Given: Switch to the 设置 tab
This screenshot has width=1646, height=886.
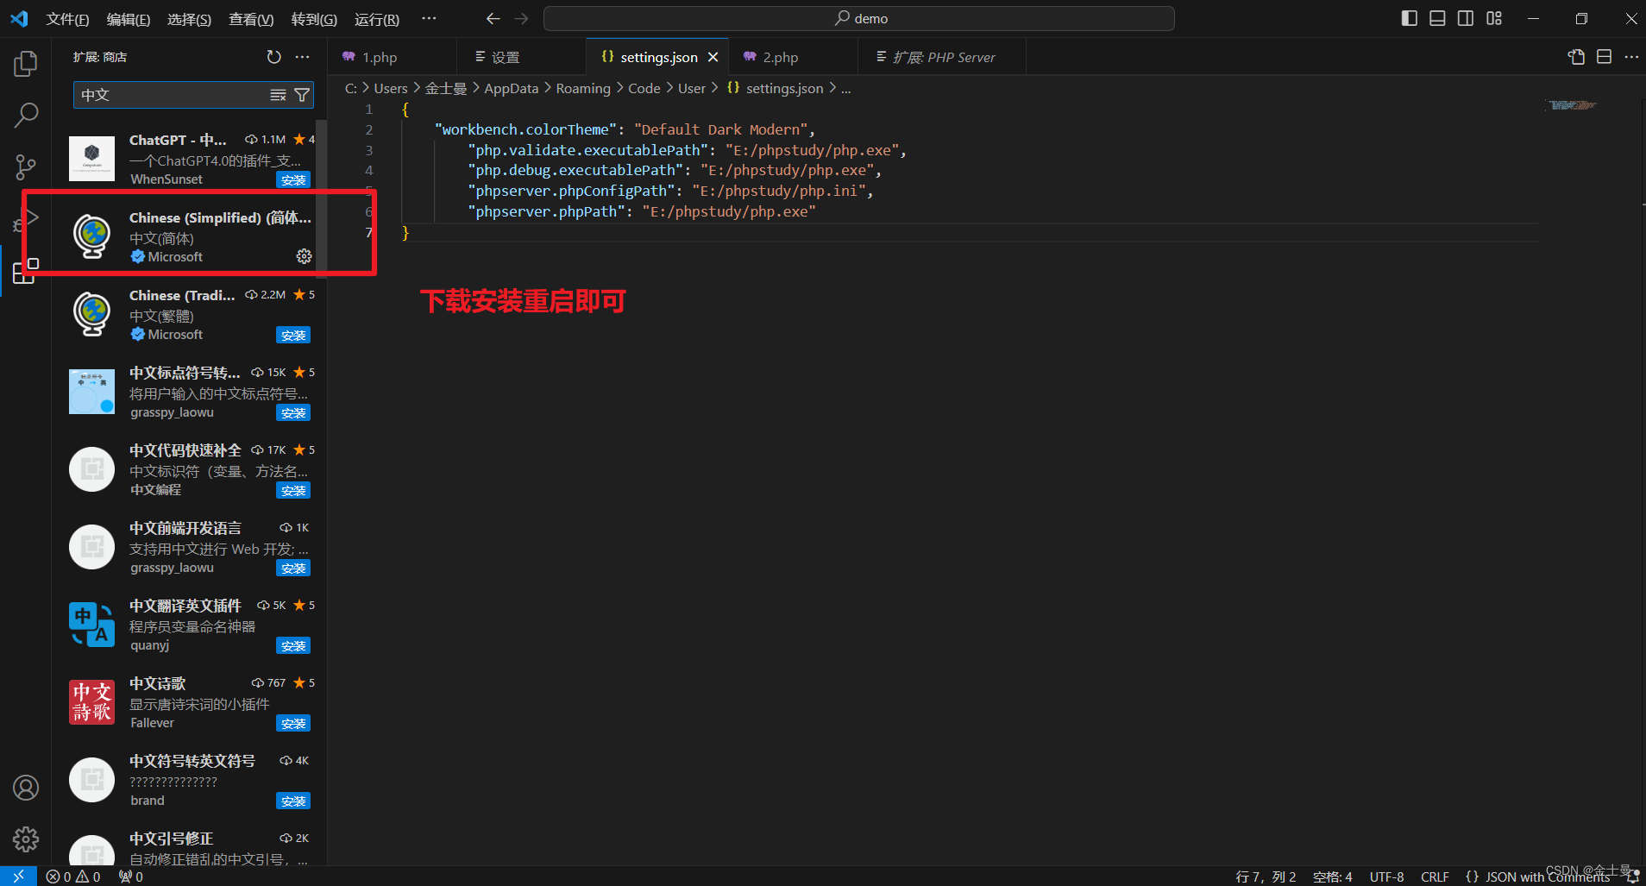Looking at the screenshot, I should [x=521, y=57].
